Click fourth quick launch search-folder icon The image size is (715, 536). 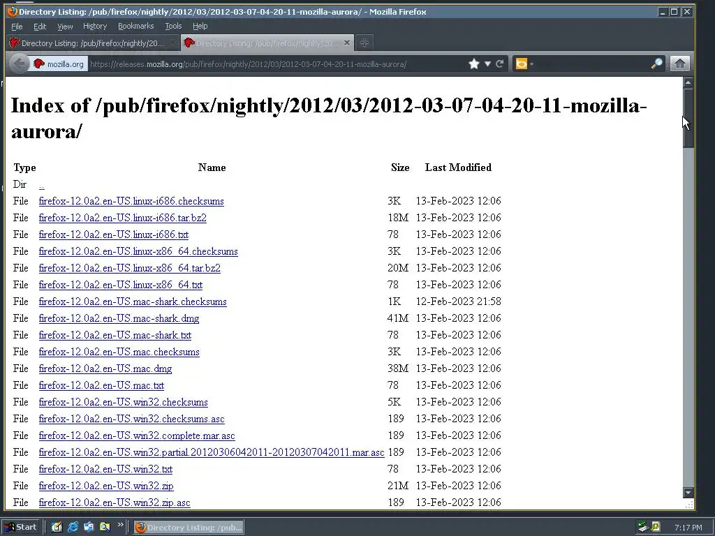pos(105,527)
